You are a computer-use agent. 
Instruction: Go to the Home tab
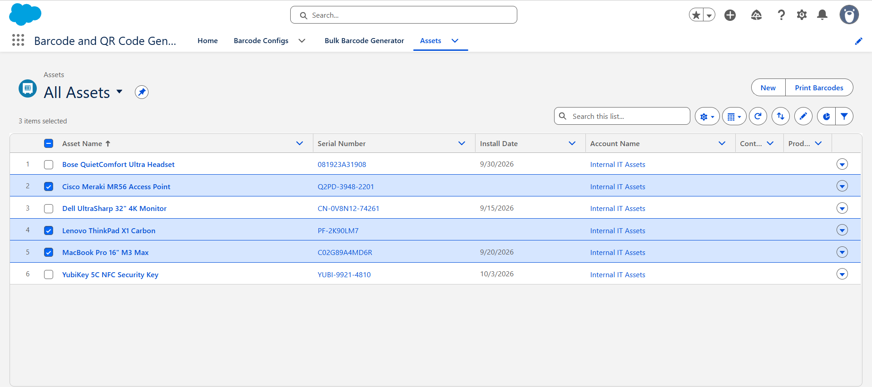tap(208, 41)
